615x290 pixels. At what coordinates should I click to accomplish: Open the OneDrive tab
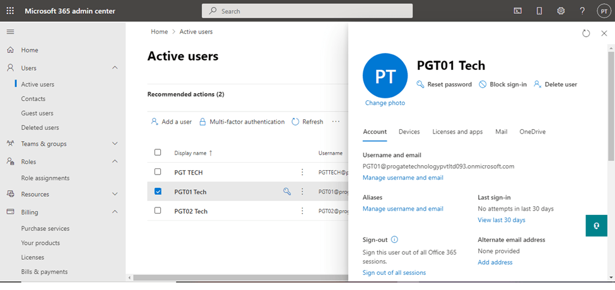pos(532,132)
